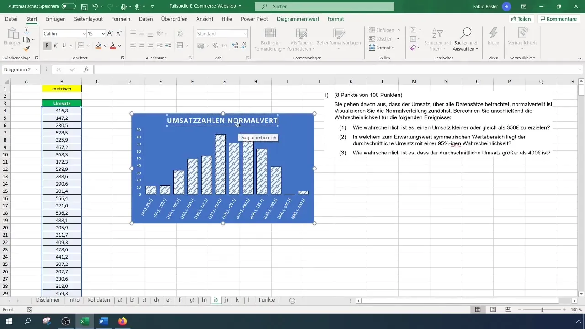Click the clear eraser icon in Bearbeiten
This screenshot has height=329, width=585.
pos(413,48)
